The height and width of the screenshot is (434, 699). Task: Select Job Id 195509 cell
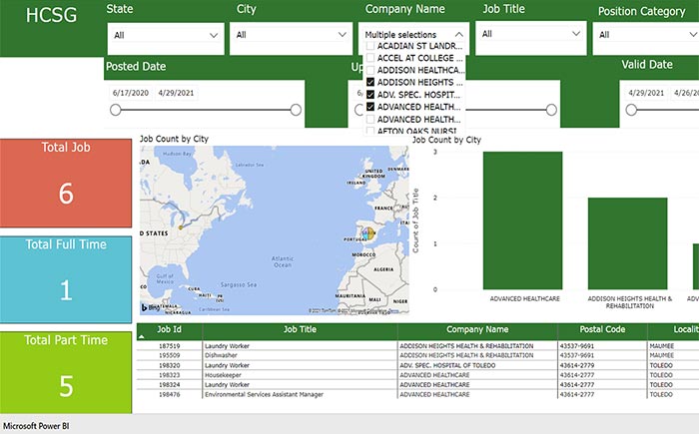pos(170,355)
